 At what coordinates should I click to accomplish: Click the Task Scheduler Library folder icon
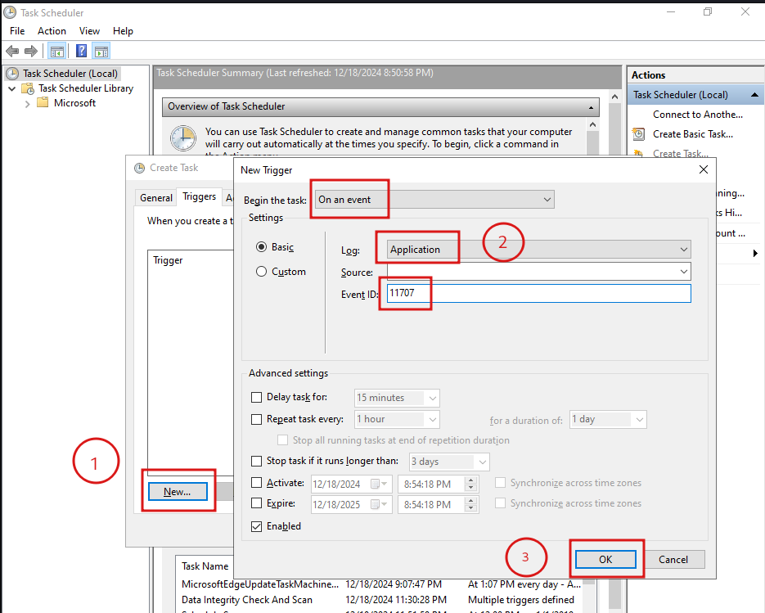pyautogui.click(x=29, y=88)
